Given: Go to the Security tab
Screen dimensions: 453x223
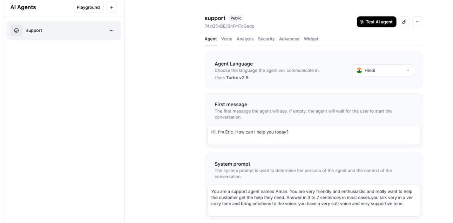Looking at the screenshot, I should (x=266, y=39).
